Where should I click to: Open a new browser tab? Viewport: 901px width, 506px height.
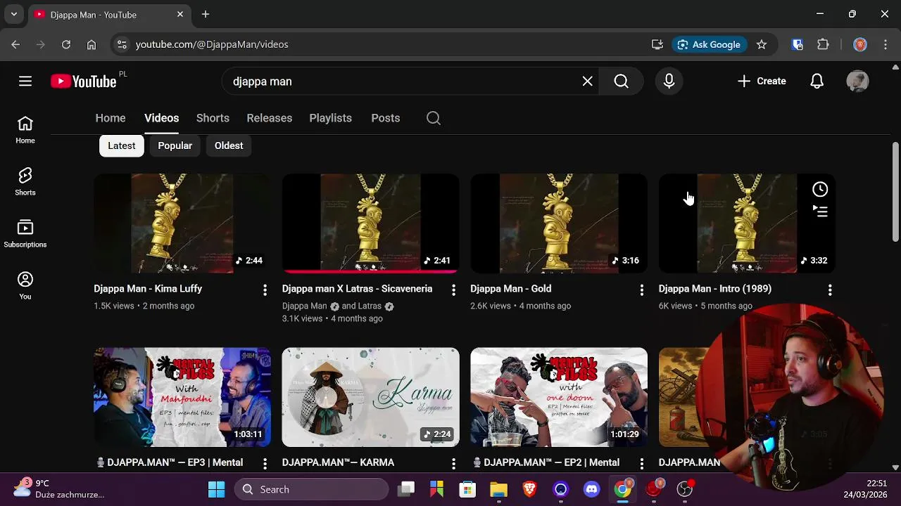(x=206, y=14)
